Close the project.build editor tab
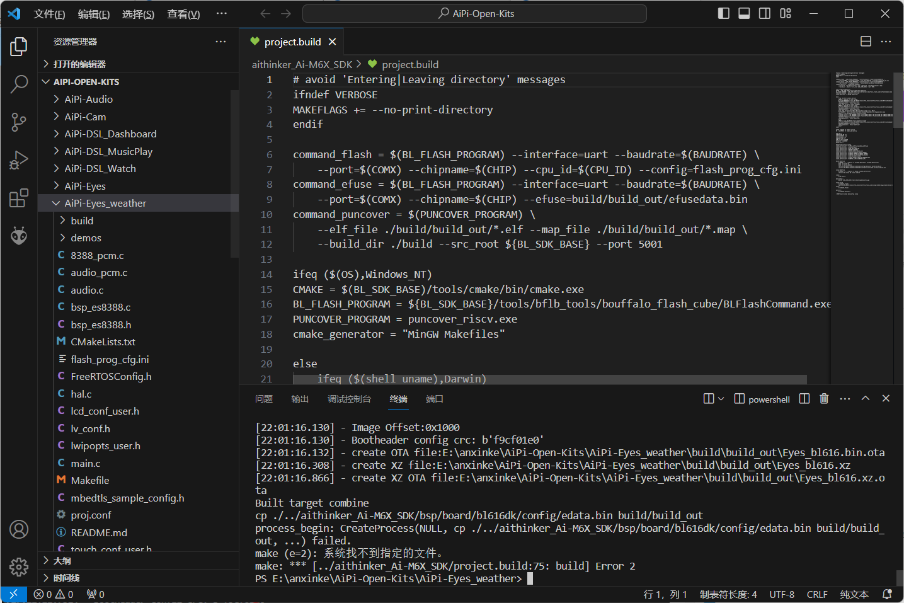This screenshot has width=904, height=603. point(332,42)
